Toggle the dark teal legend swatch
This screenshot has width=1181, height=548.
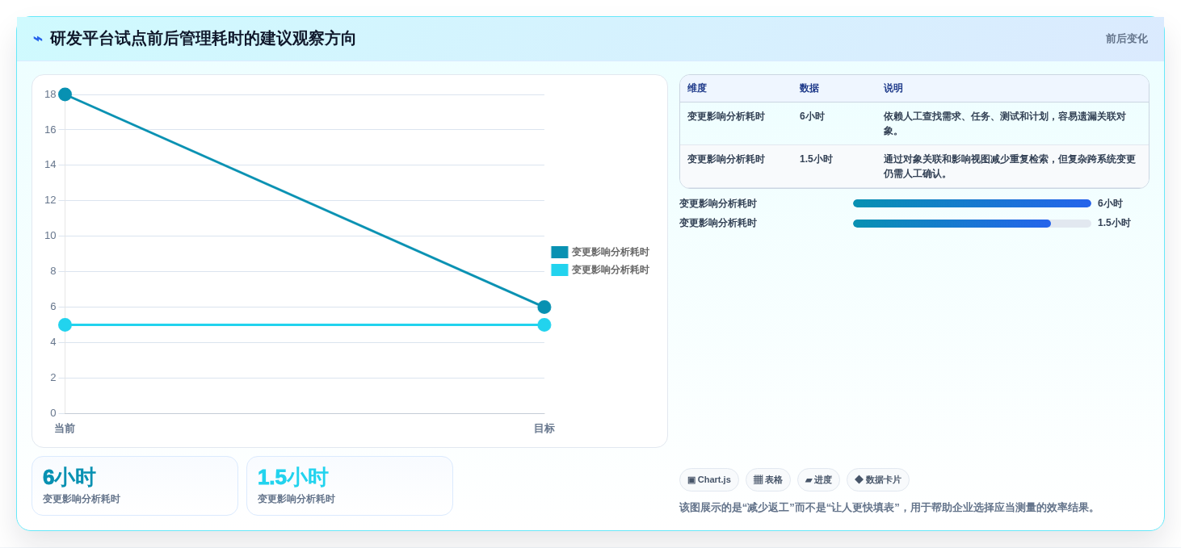point(560,252)
